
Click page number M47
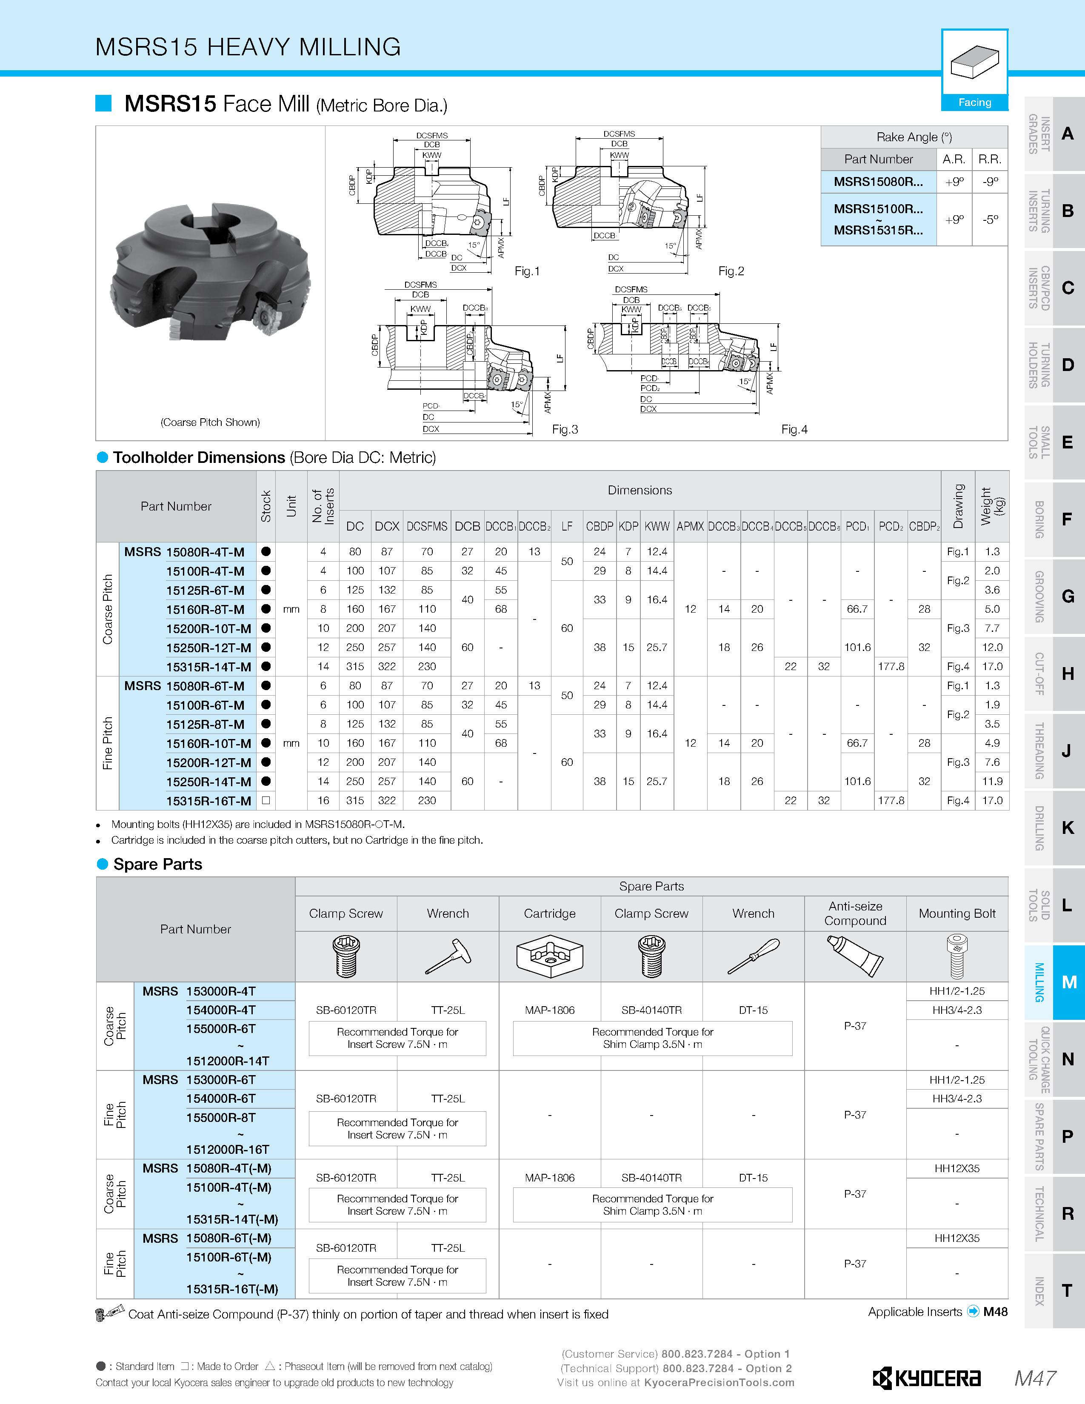pos(1036,1378)
